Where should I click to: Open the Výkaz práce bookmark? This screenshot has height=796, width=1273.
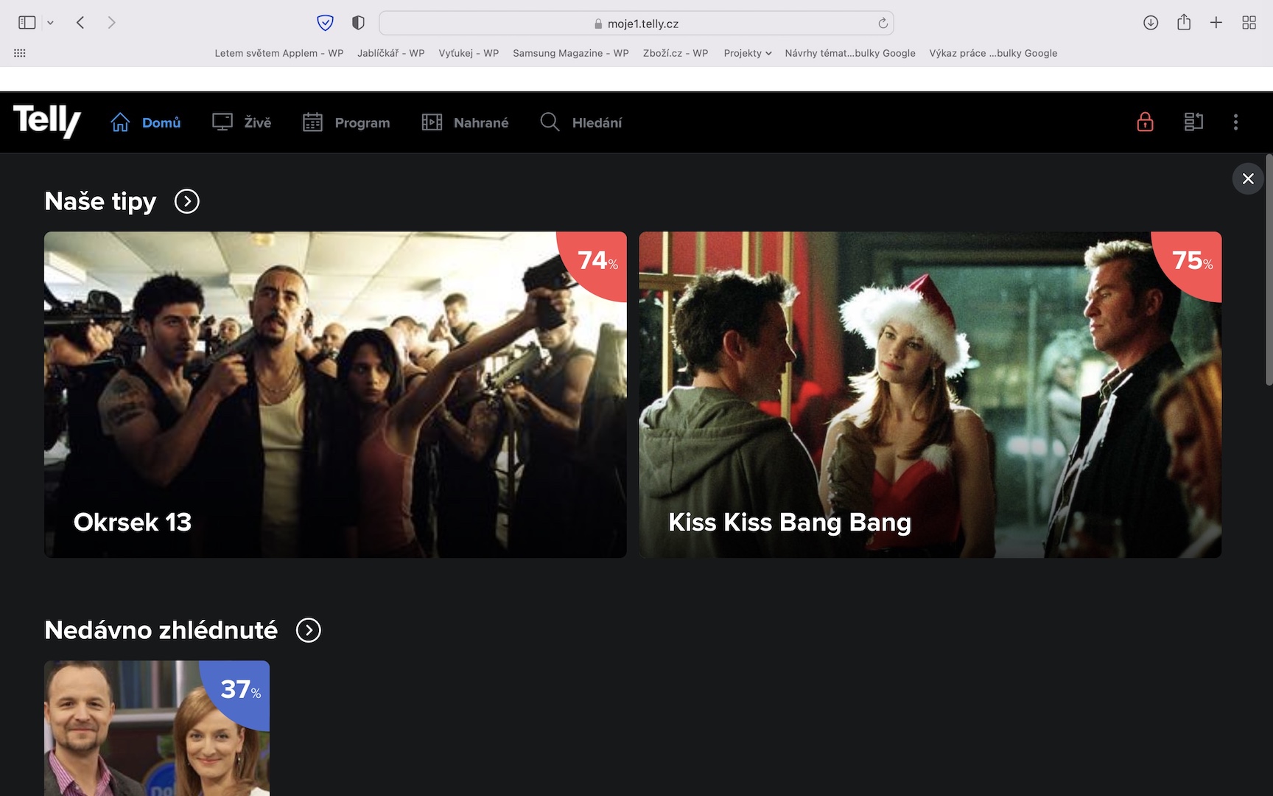(x=993, y=53)
